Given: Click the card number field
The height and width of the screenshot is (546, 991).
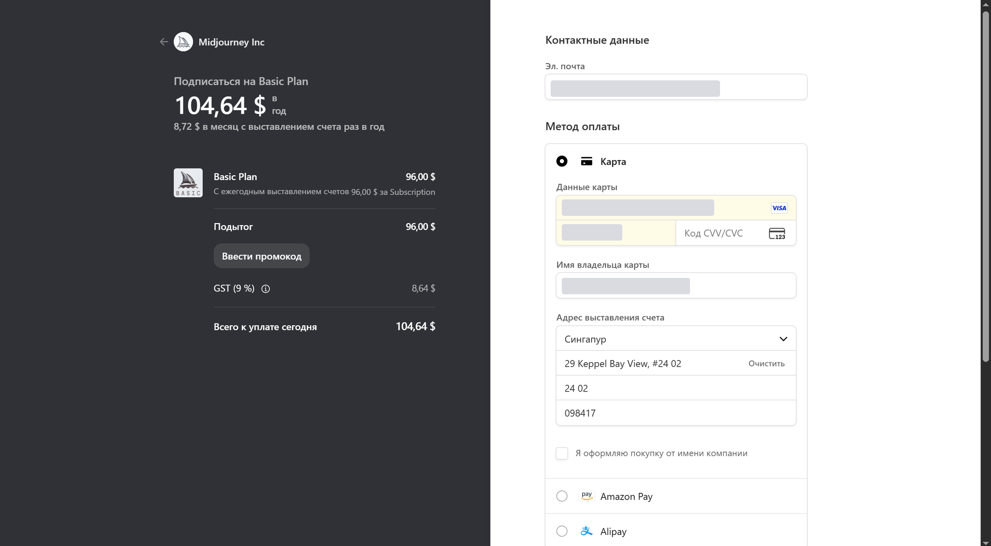Looking at the screenshot, I should click(x=676, y=208).
